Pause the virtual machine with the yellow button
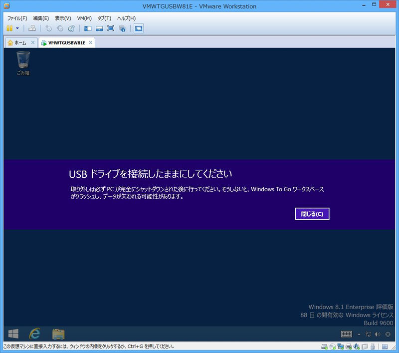399x353 pixels. click(9, 28)
